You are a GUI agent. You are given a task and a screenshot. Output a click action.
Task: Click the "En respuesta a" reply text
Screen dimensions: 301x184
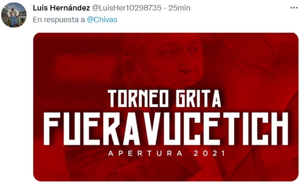(x=59, y=19)
